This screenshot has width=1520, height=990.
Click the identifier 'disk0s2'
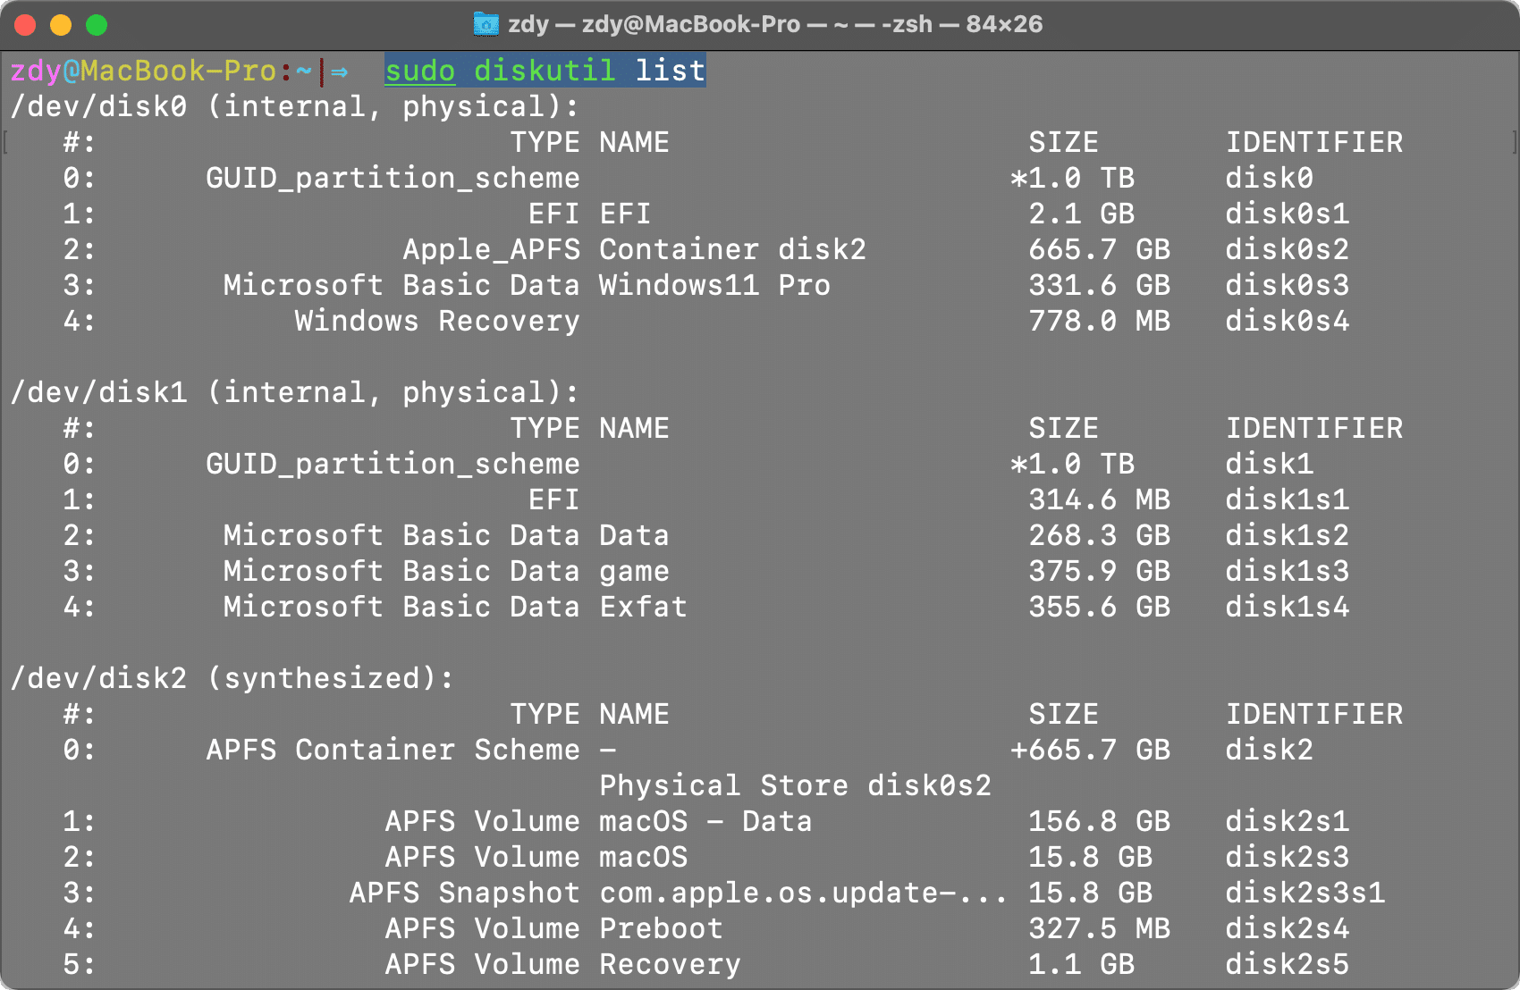coord(1288,250)
